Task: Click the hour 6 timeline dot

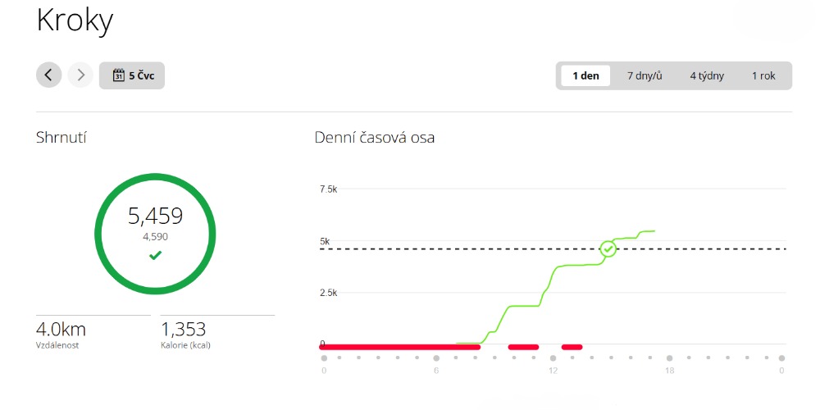Action: tap(436, 358)
